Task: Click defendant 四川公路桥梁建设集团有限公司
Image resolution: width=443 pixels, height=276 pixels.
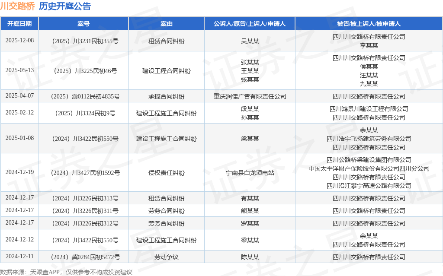Action: pos(369,160)
